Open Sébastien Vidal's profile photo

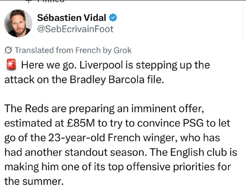click(18, 23)
